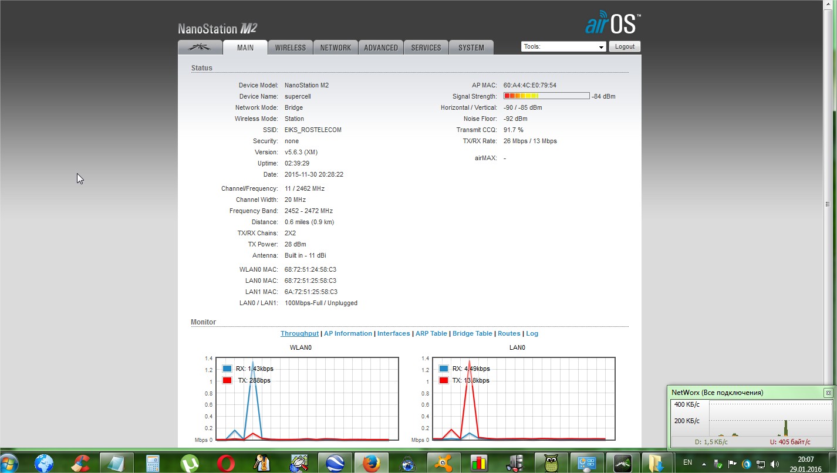Screen dimensions: 837x473
Task: Click the Logout button
Action: click(625, 47)
